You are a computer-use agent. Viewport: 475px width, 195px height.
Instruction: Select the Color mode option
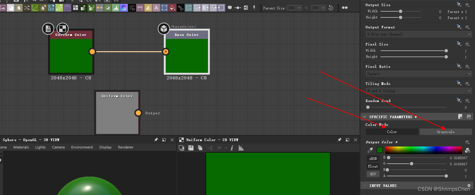pos(392,132)
